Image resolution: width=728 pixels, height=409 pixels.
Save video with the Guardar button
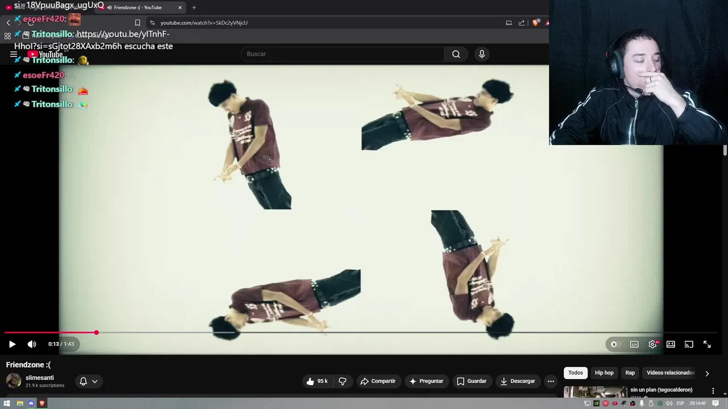(x=471, y=381)
